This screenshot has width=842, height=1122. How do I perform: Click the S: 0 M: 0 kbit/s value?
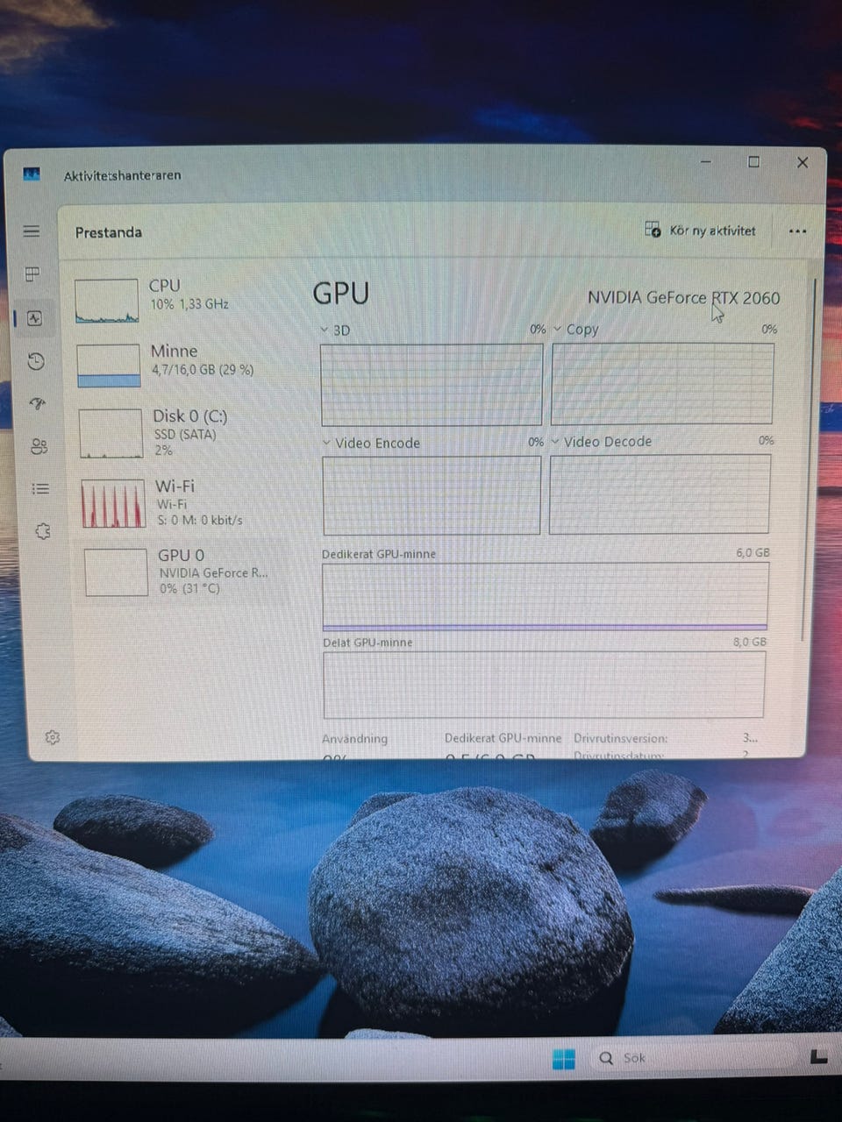pos(200,520)
